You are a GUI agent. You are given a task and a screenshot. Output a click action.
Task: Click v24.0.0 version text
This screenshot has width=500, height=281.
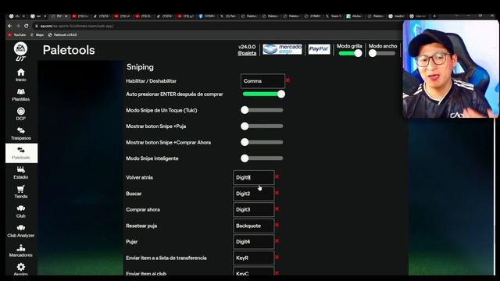[247, 47]
